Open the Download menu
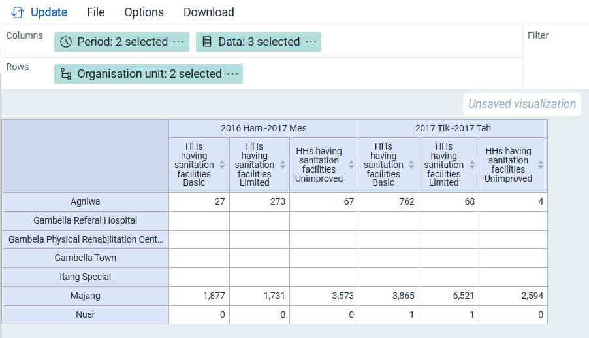Screen dimensions: 589x338 point(208,12)
